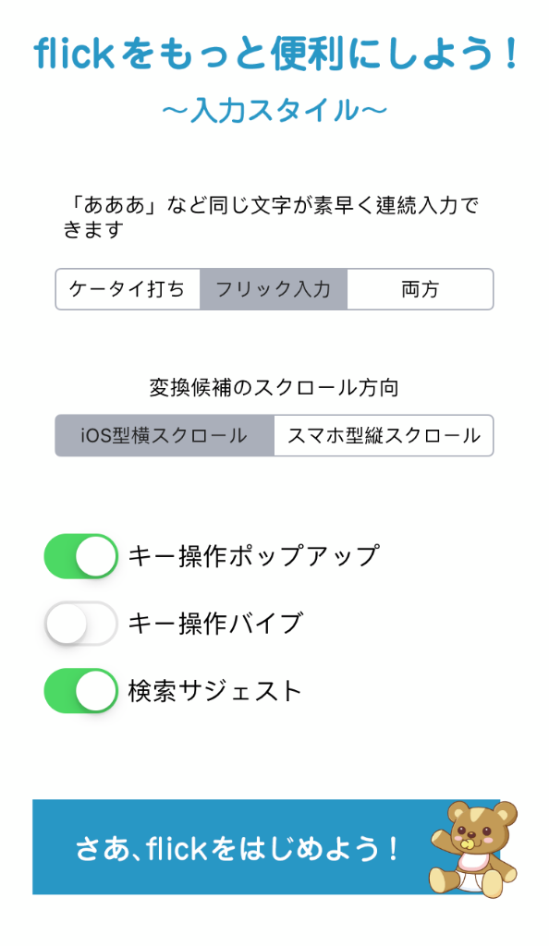Tap the キー操作バイブ label text

[214, 624]
